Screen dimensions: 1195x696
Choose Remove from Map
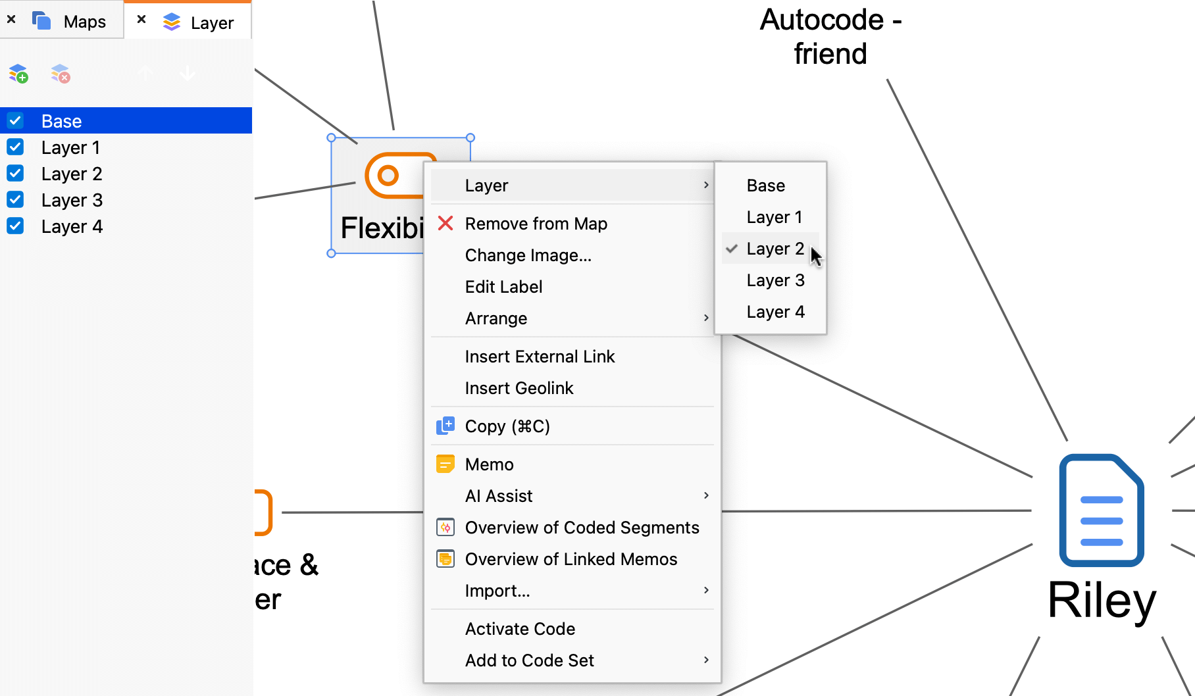[x=572, y=224]
